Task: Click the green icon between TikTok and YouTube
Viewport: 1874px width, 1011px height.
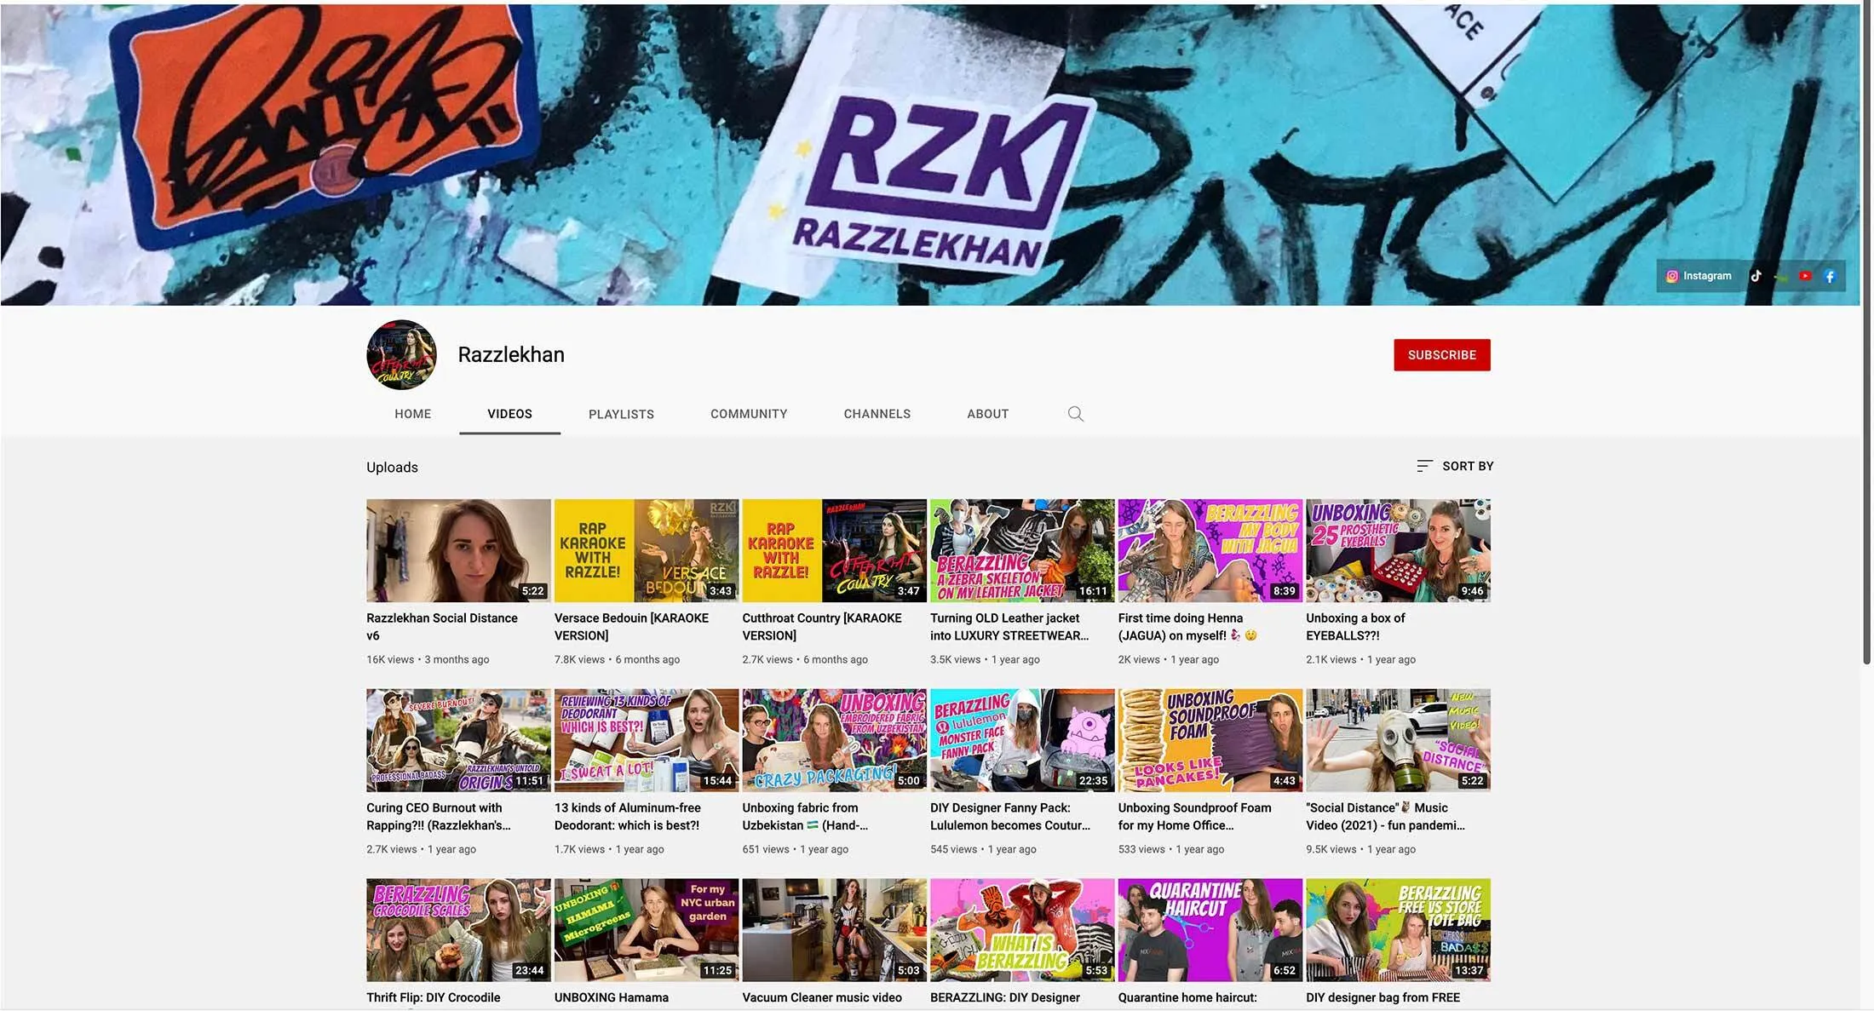Action: coord(1780,277)
